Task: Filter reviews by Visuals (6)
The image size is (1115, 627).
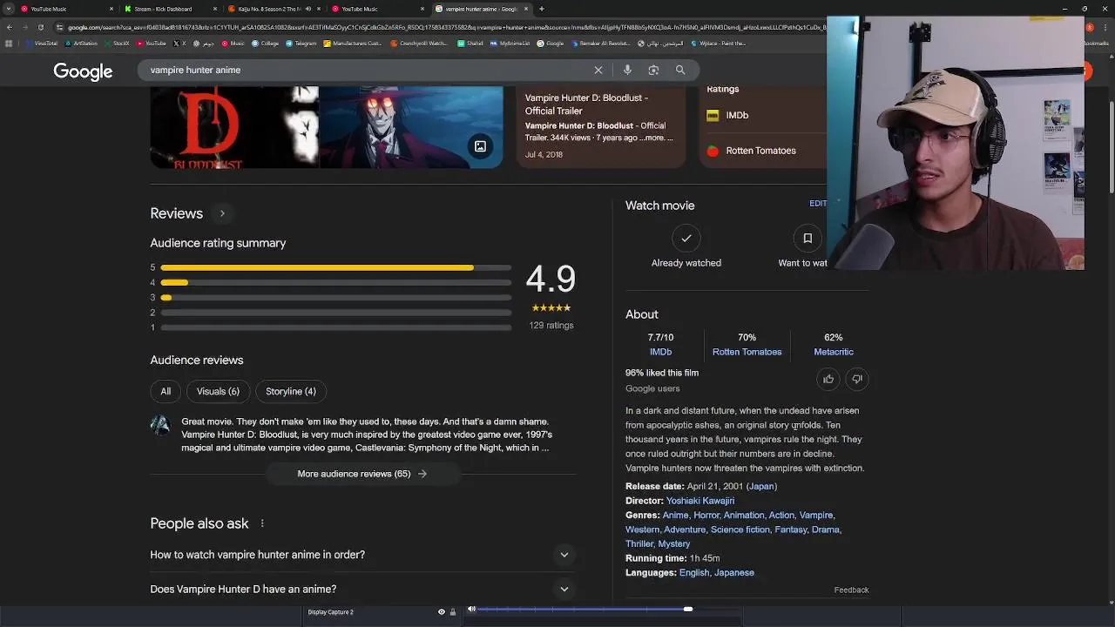Action: [x=218, y=391]
